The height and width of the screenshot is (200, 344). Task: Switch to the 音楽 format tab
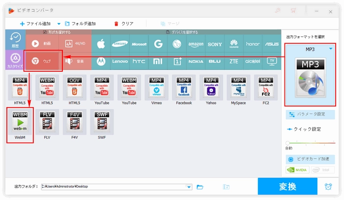[x=77, y=61]
